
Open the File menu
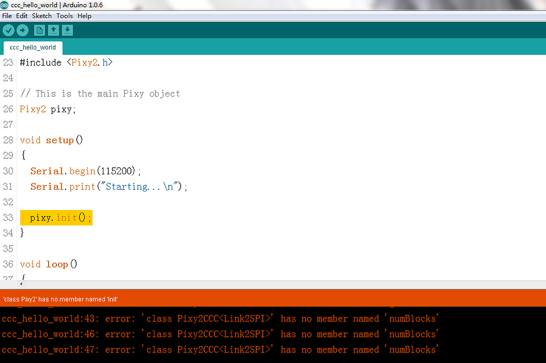coord(7,16)
